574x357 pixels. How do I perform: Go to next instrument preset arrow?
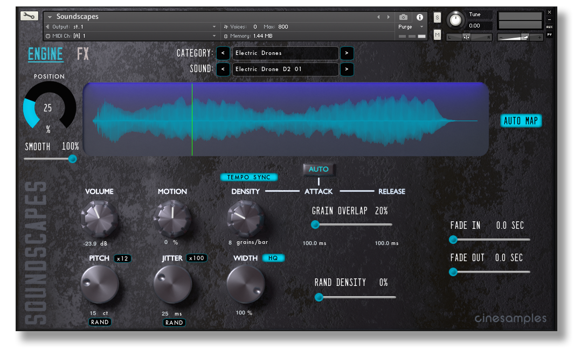coord(389,17)
